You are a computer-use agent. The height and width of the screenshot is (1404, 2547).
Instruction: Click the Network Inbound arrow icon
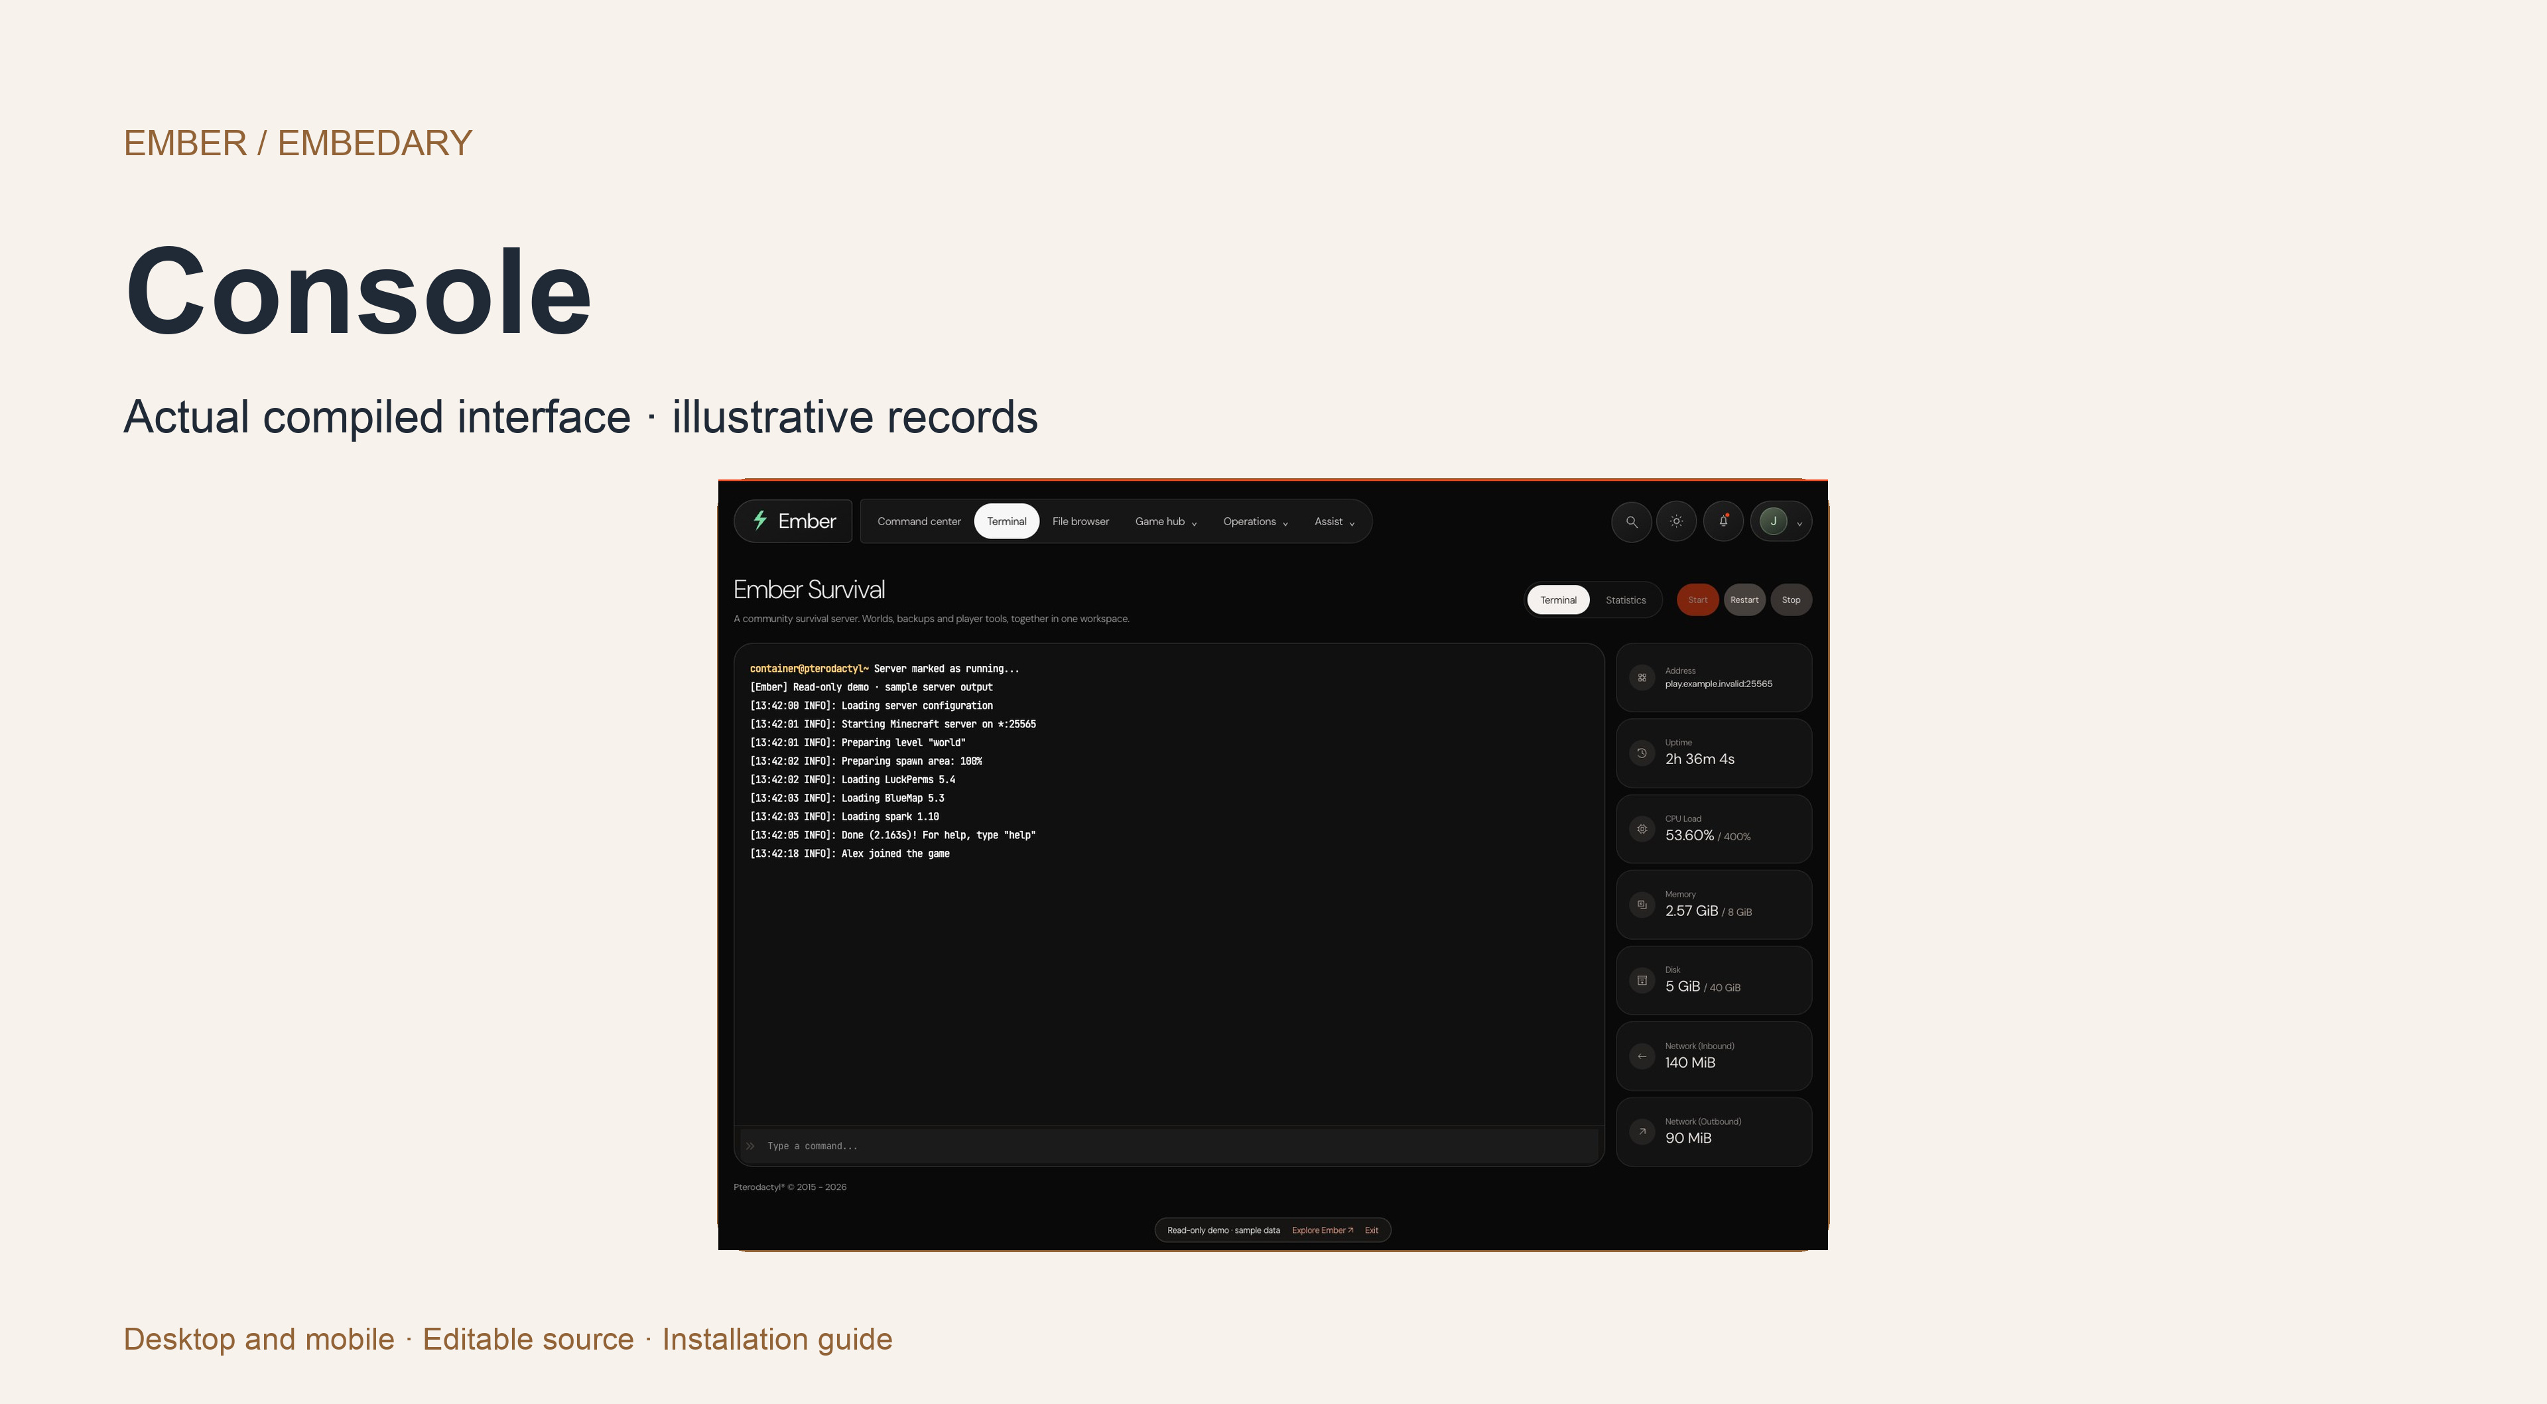1642,1056
